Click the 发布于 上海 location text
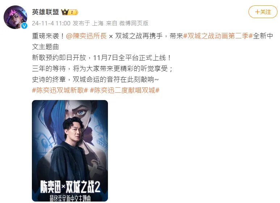Viewport: 280px width, 203px height. (88, 23)
